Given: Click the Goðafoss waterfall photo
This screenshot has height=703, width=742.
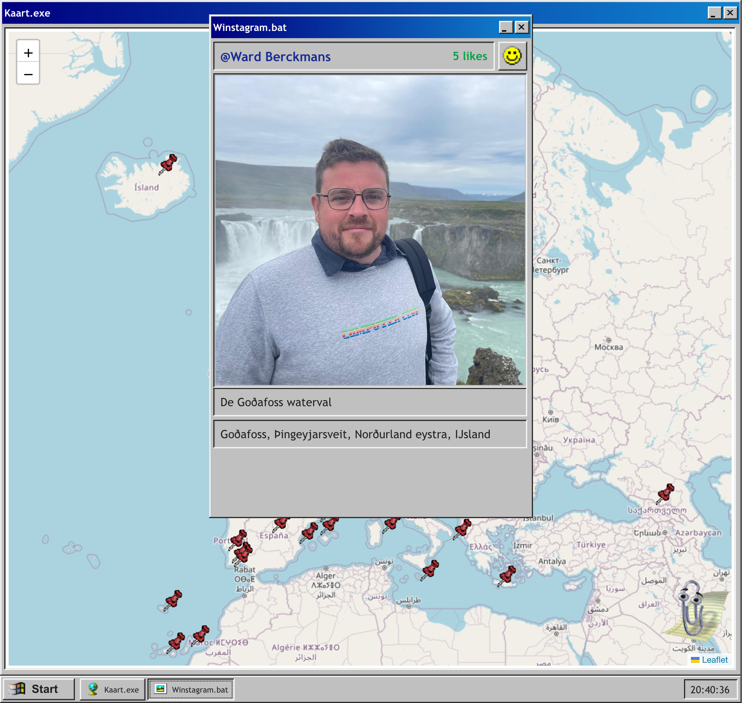Looking at the screenshot, I should (370, 230).
